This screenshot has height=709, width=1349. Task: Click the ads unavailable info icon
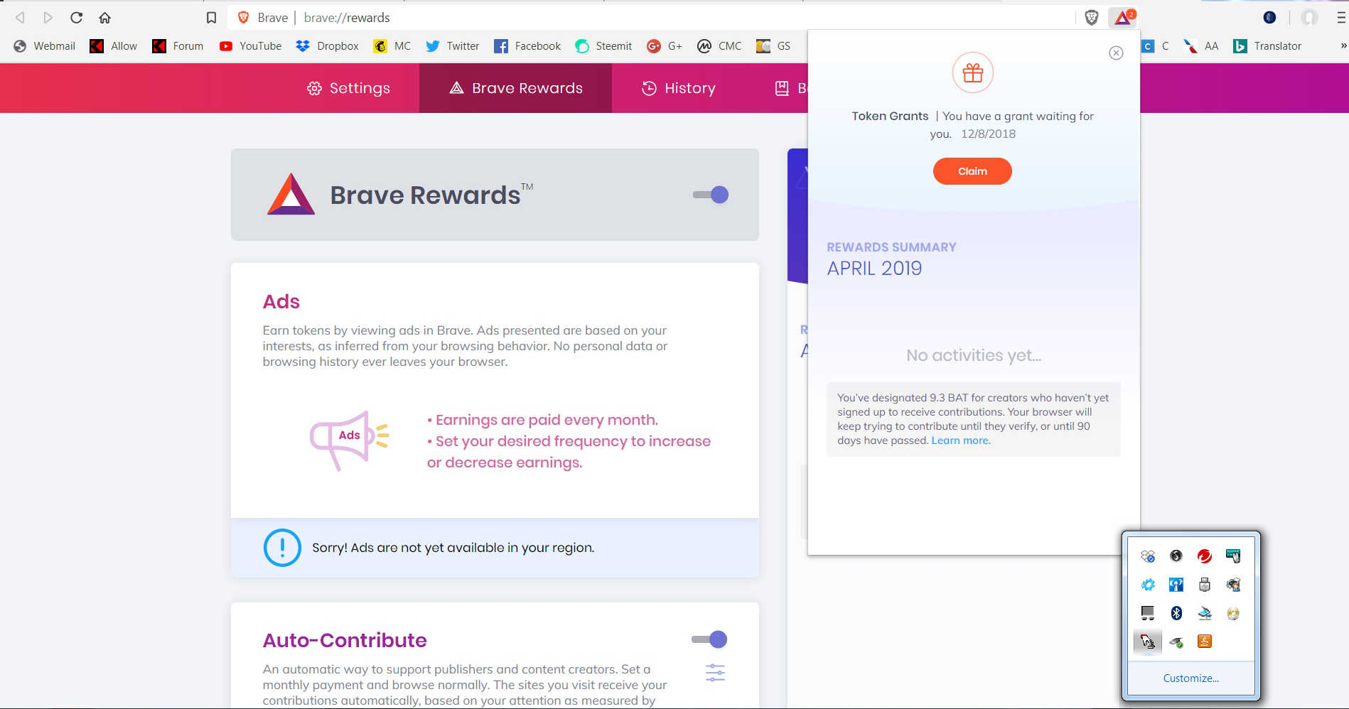[x=282, y=548]
